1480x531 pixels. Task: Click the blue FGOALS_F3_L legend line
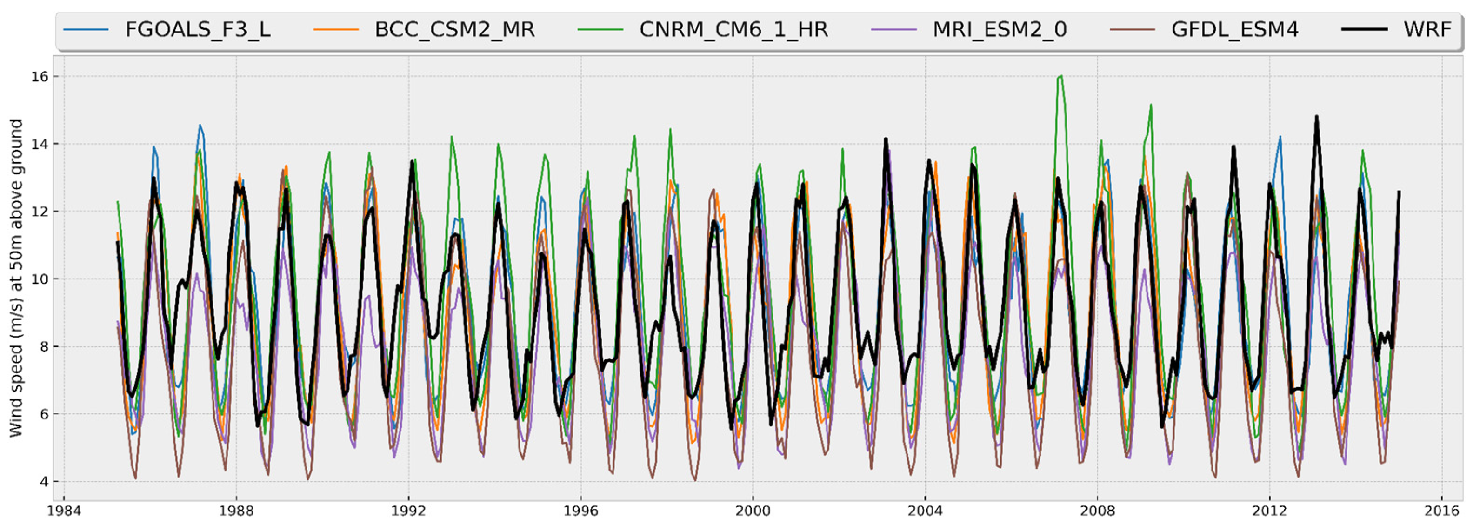[86, 30]
